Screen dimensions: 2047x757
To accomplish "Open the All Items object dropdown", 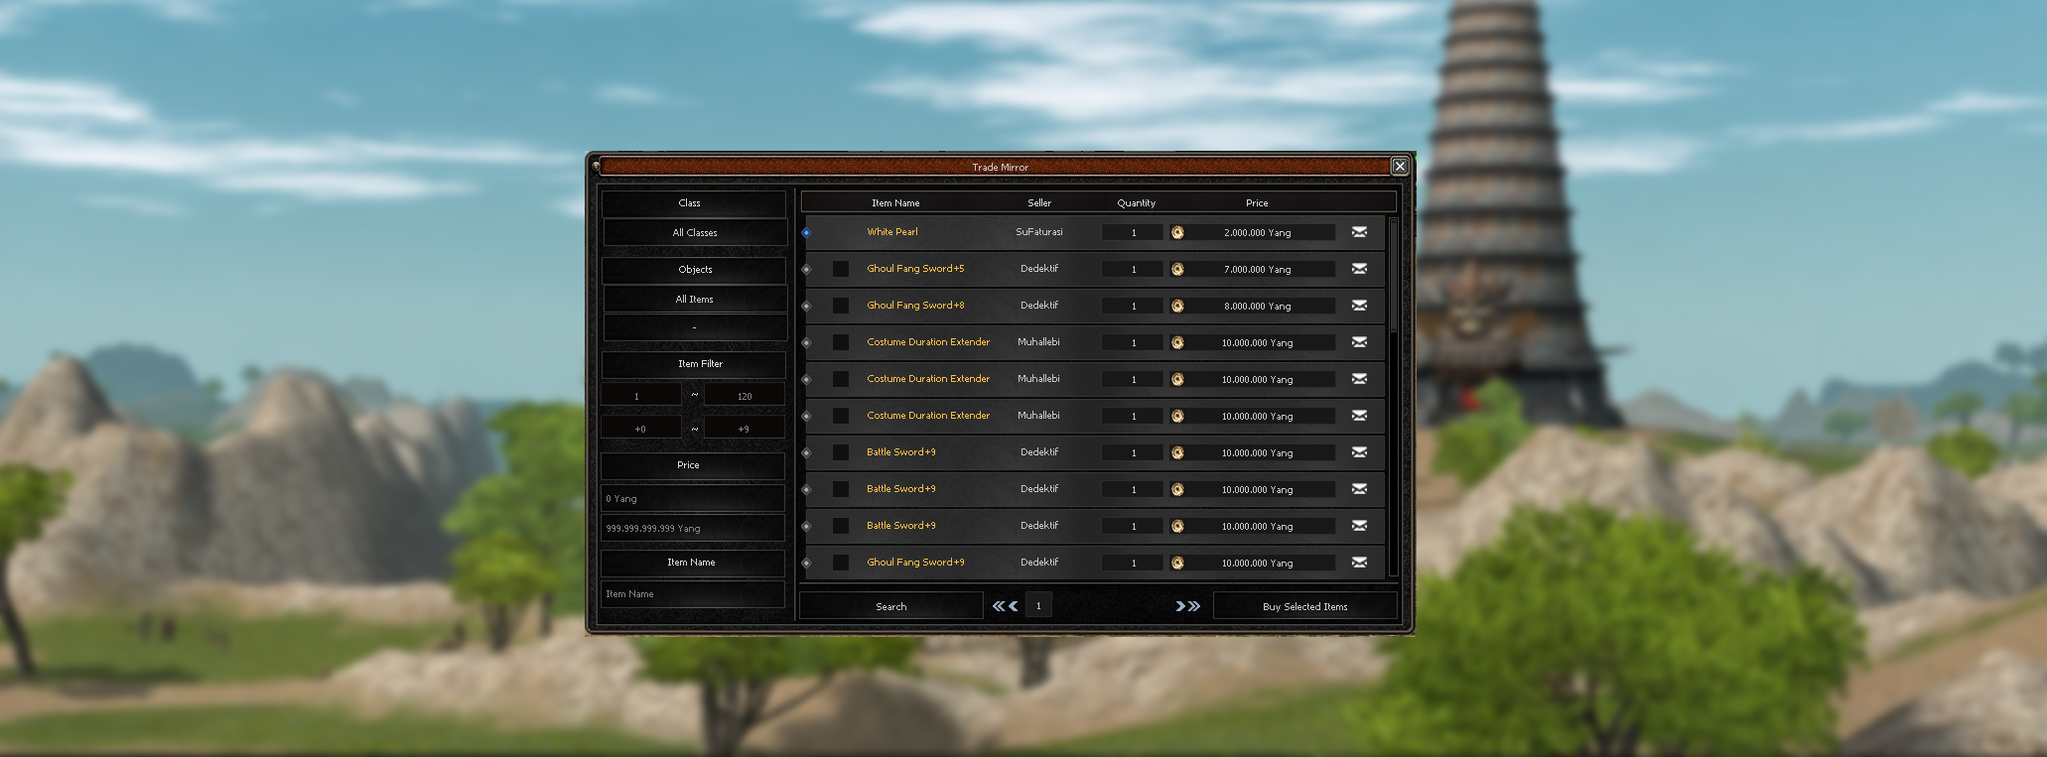I will point(694,299).
